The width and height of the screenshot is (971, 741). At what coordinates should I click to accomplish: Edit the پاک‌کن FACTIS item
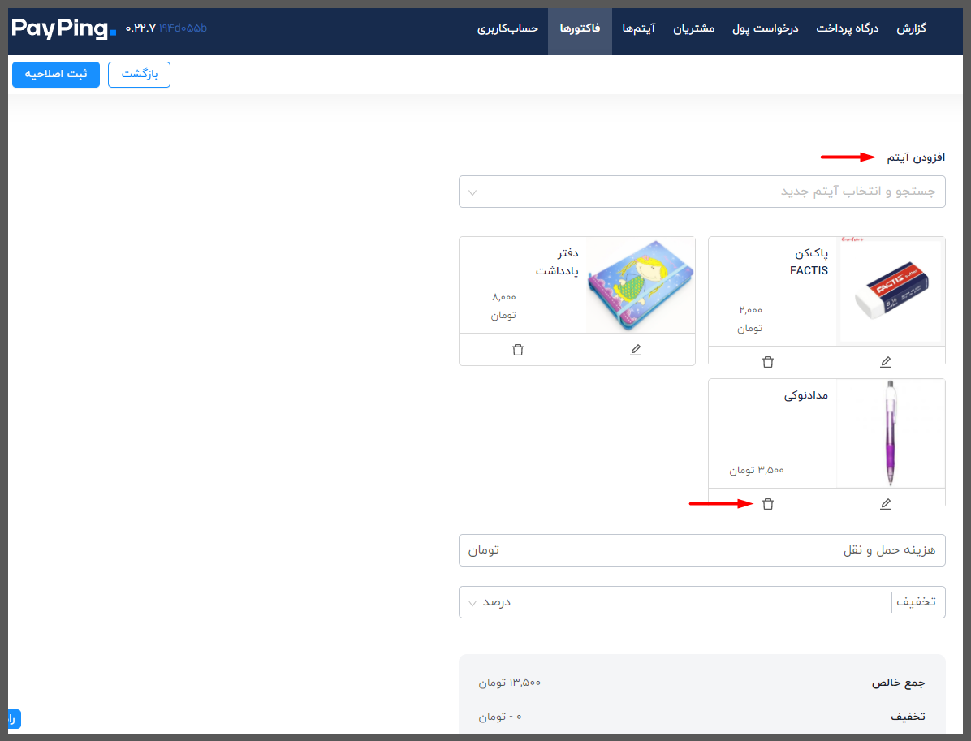(x=886, y=361)
